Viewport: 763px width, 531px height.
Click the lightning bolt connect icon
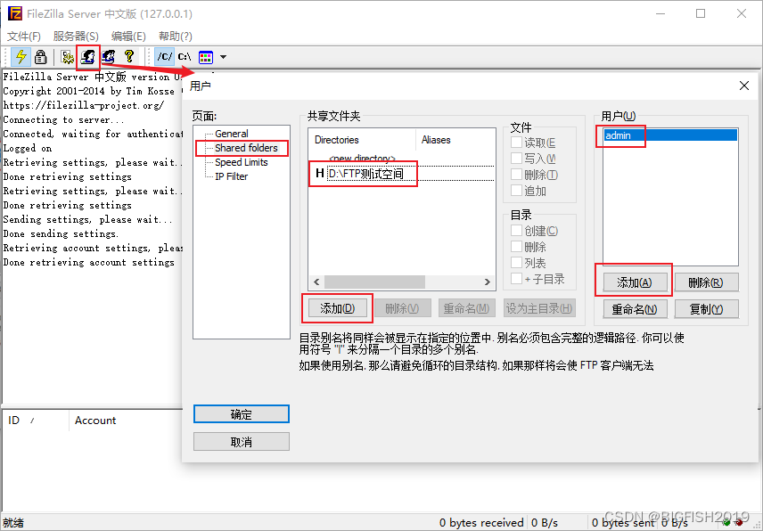tap(21, 57)
